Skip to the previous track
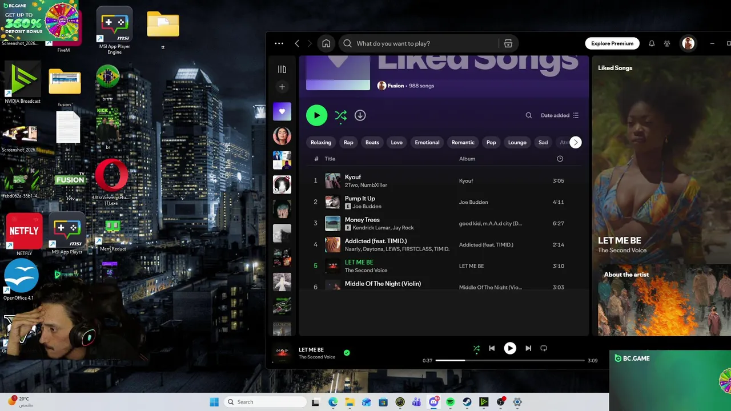 click(x=492, y=348)
